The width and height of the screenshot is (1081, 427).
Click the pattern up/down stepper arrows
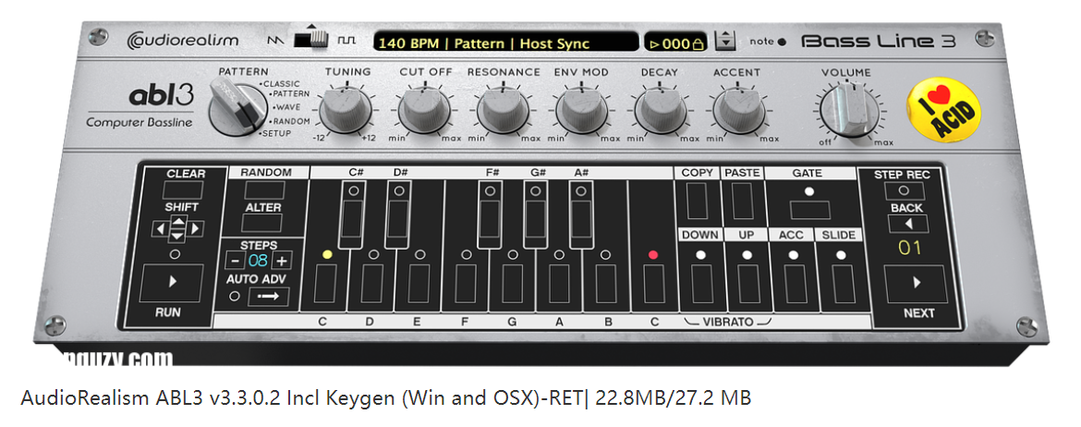tap(724, 42)
